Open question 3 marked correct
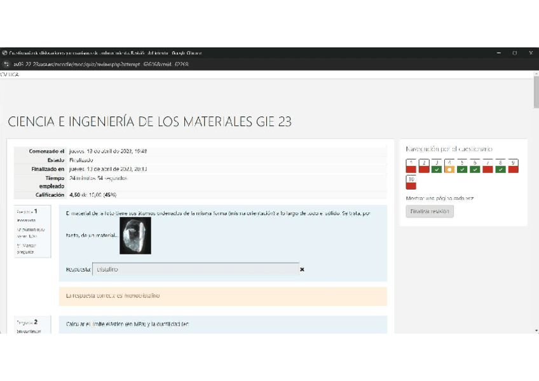The width and height of the screenshot is (539, 381). 437,166
